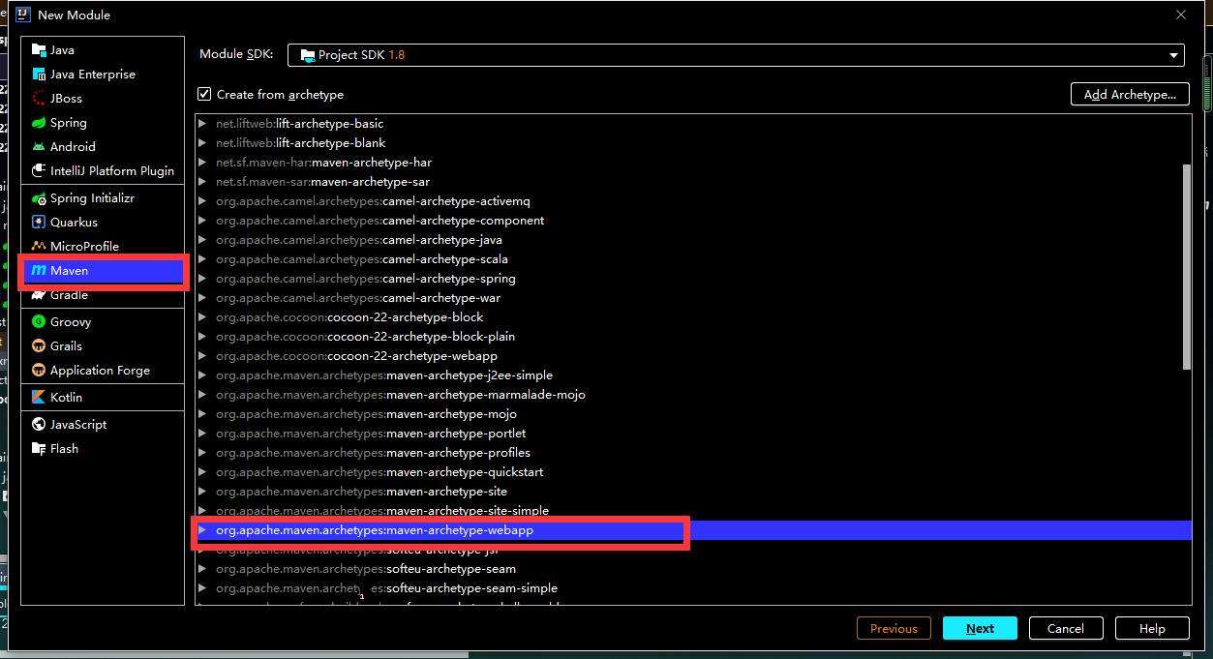Select Gradle in the module list
The image size is (1213, 659).
103,295
